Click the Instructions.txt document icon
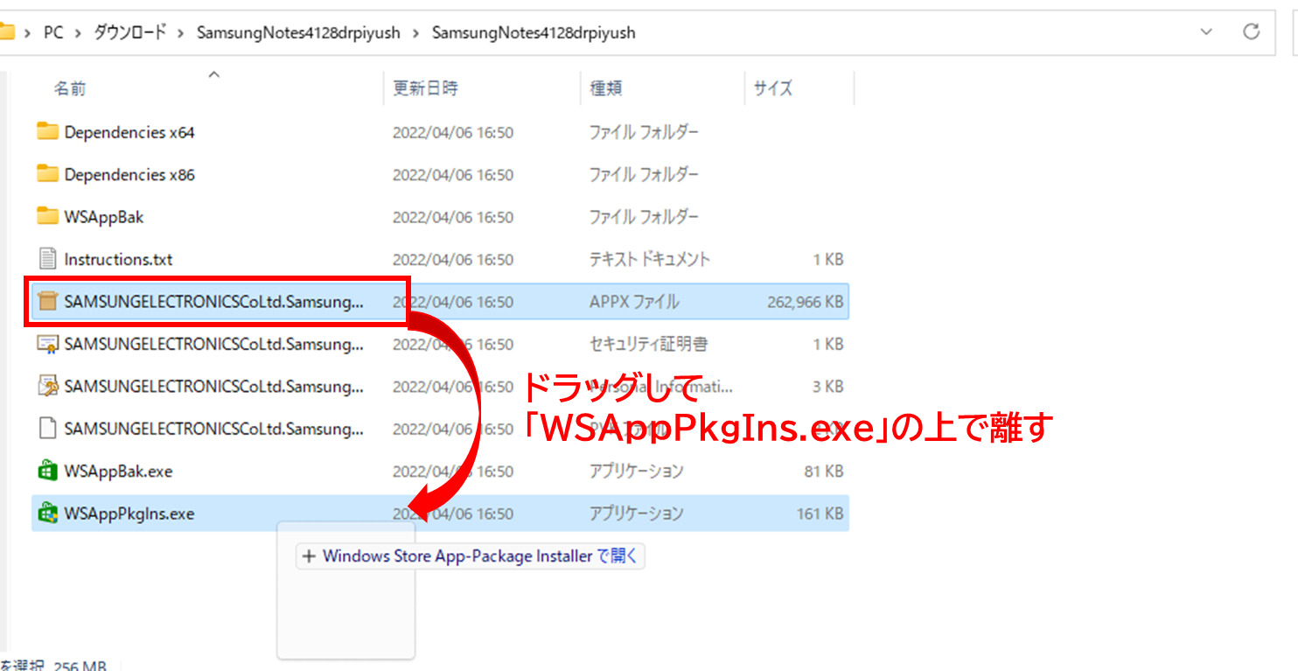 tap(47, 259)
